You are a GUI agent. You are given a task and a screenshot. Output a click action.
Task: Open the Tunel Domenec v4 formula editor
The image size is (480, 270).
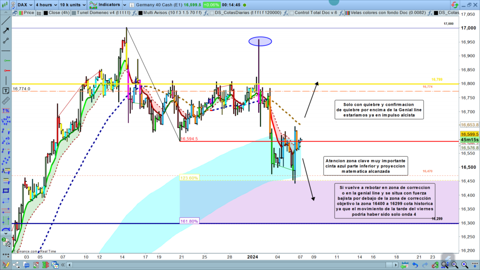pyautogui.click(x=134, y=13)
